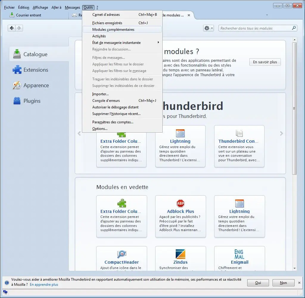
Task: Open the Apparence sidebar section
Action: pos(39,85)
